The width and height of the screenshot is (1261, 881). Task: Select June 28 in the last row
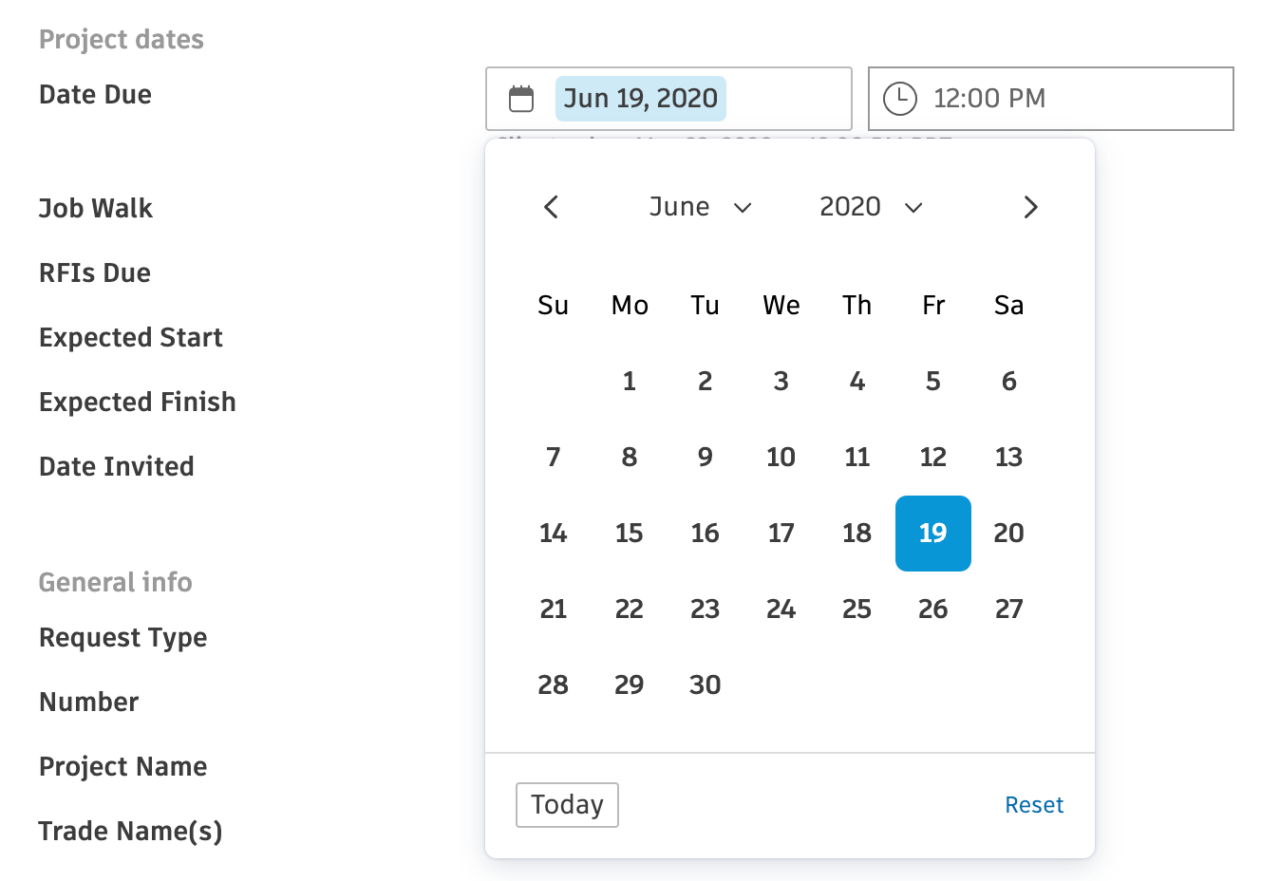tap(554, 685)
